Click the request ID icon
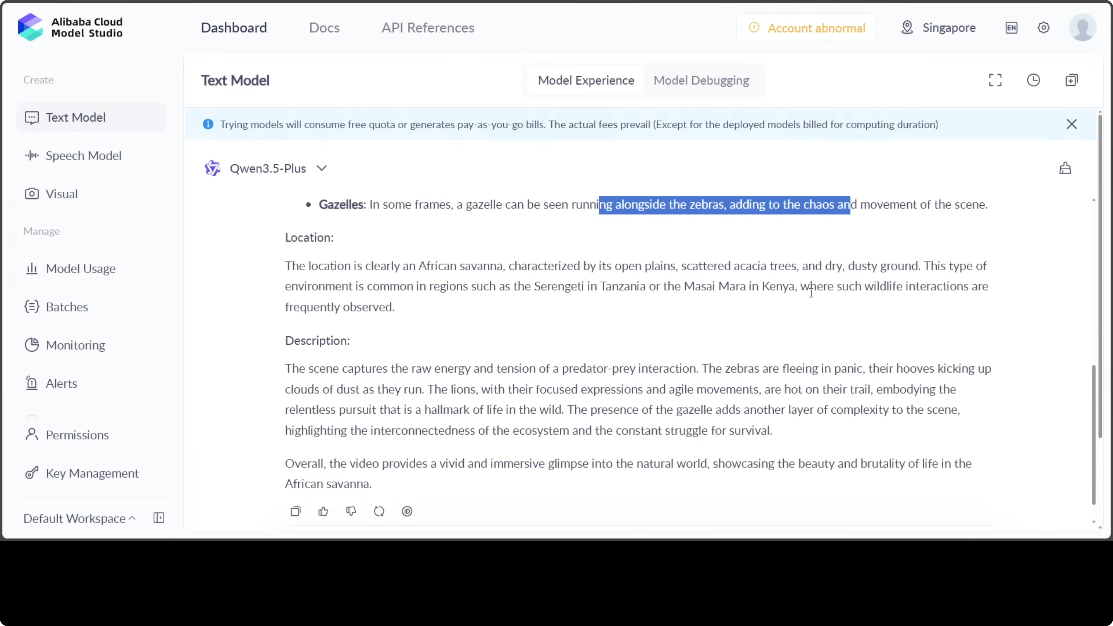 click(x=407, y=511)
